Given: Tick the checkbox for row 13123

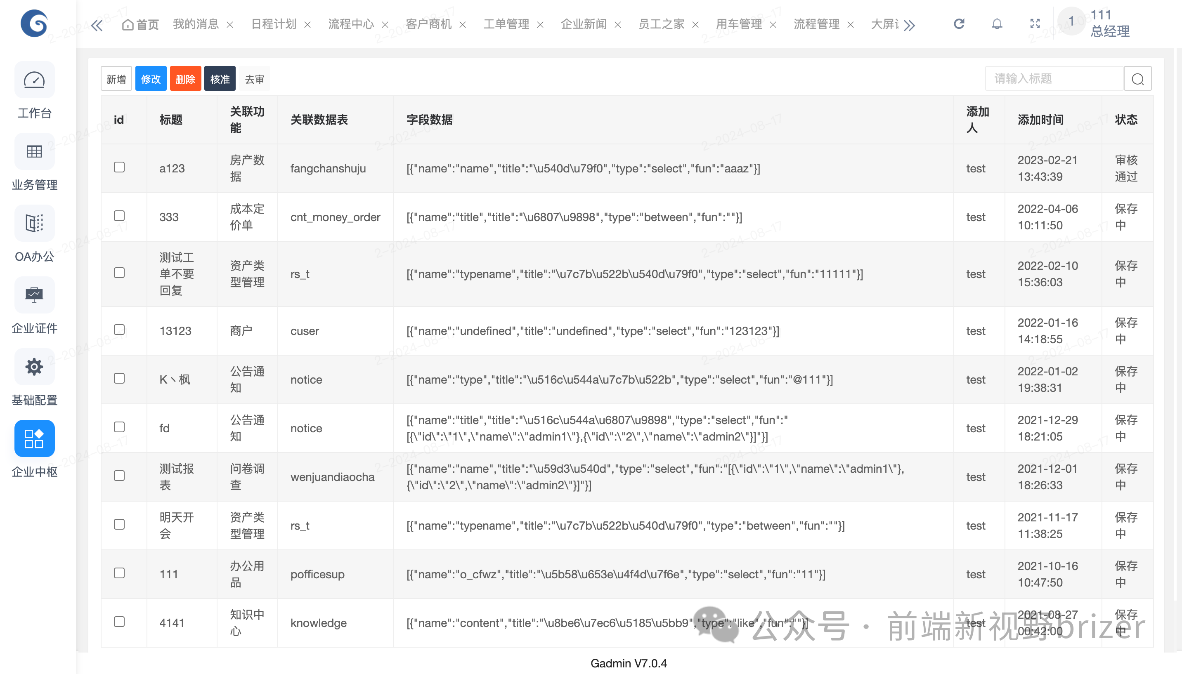Looking at the screenshot, I should (120, 330).
